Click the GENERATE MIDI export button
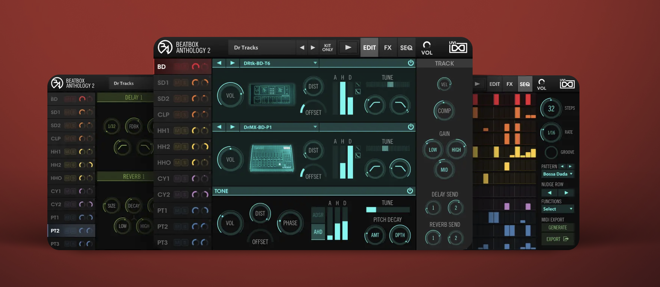 coord(558,227)
